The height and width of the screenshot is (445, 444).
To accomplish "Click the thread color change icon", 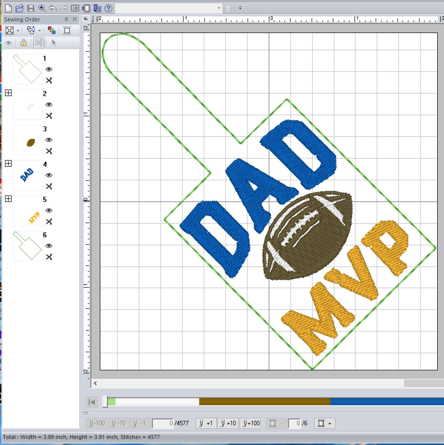I will [52, 31].
